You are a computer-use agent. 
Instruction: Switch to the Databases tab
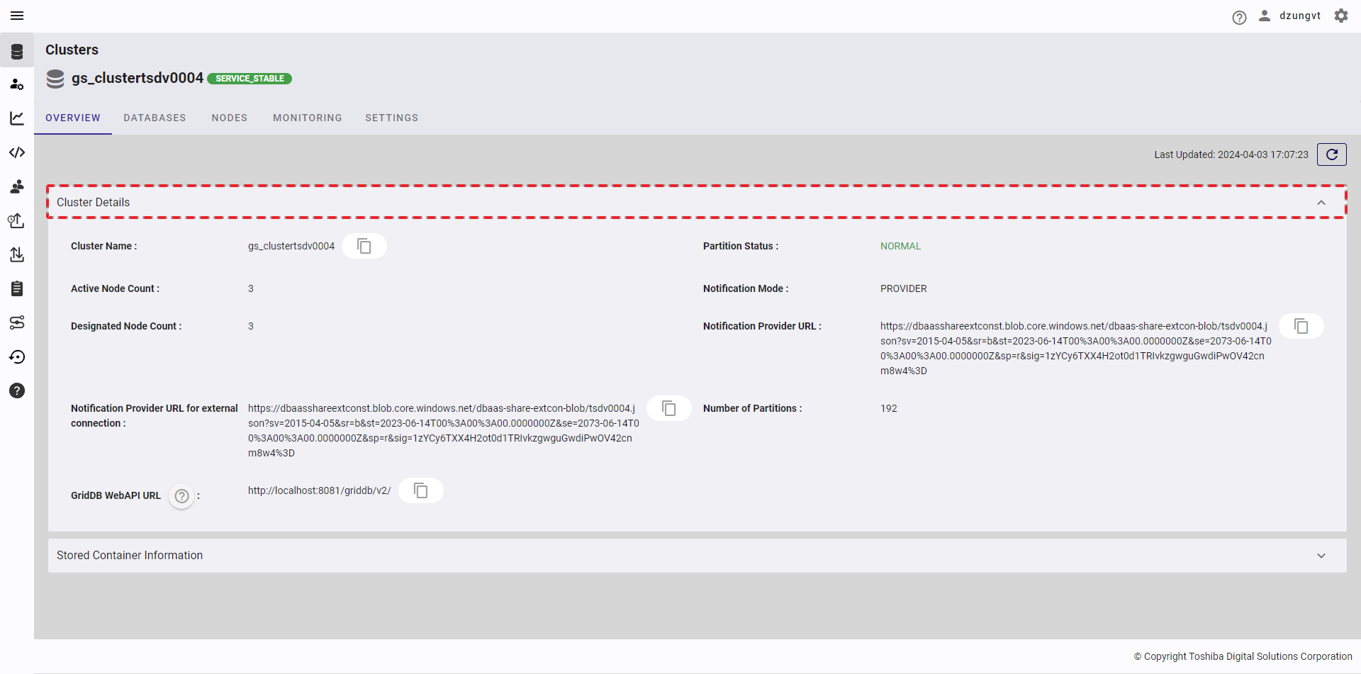tap(155, 118)
